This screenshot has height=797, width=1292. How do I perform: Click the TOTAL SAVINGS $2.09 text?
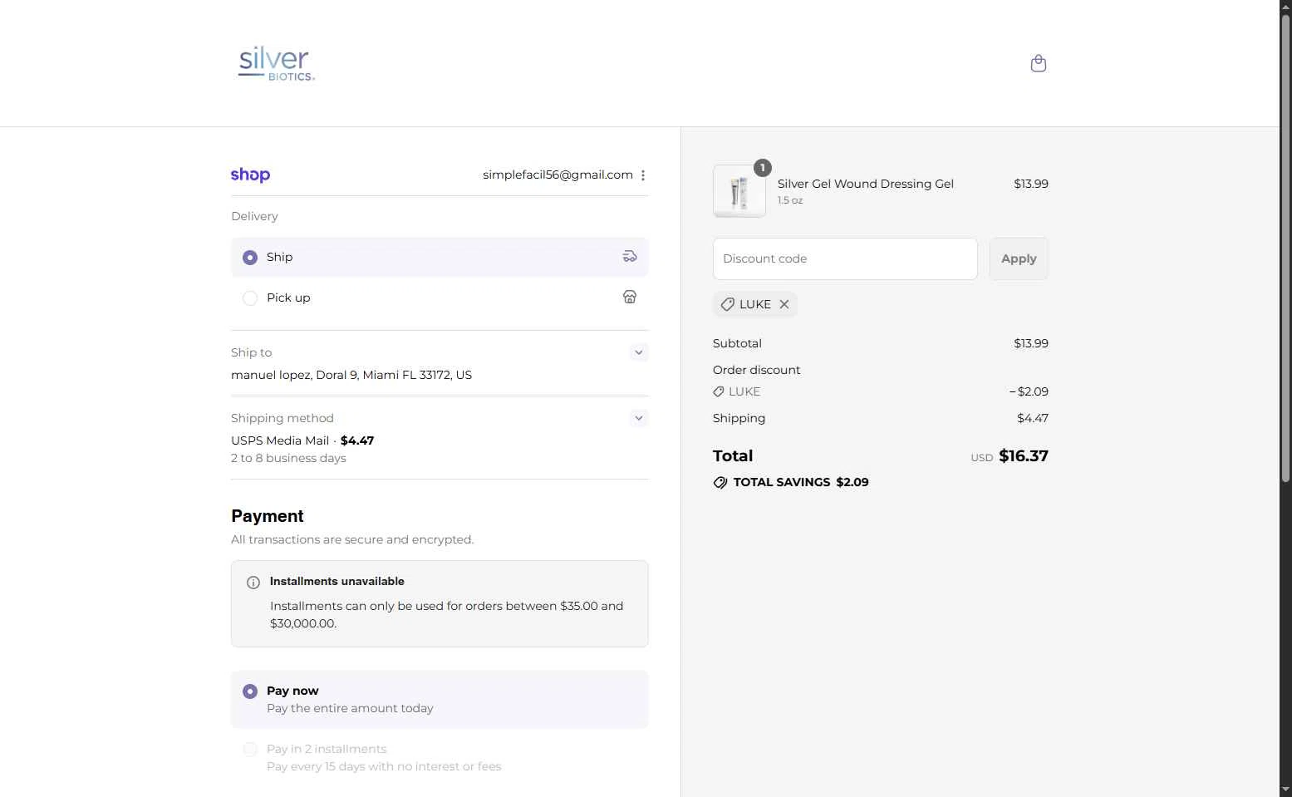pos(801,482)
